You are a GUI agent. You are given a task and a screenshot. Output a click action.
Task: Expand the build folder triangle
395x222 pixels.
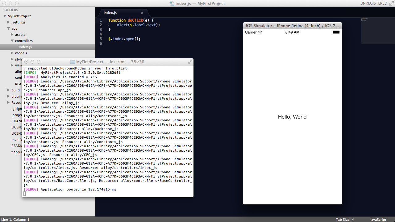coord(9,90)
